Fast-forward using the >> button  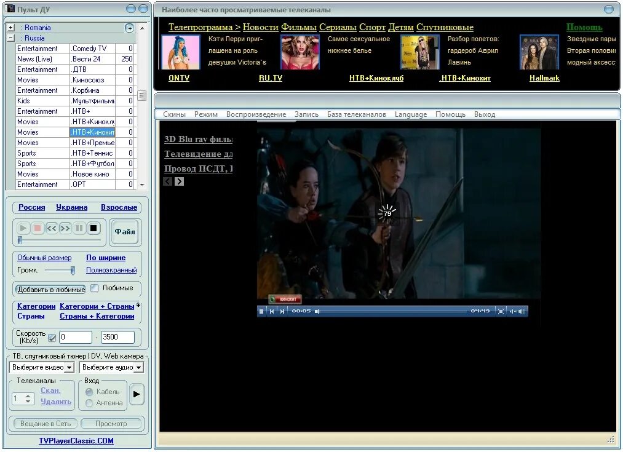(66, 228)
